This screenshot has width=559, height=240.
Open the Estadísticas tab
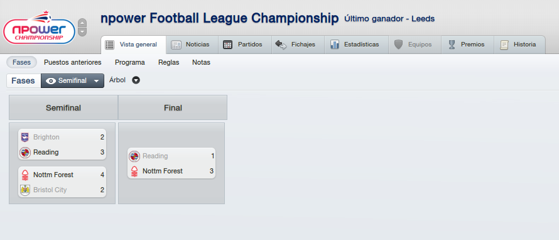pos(354,45)
